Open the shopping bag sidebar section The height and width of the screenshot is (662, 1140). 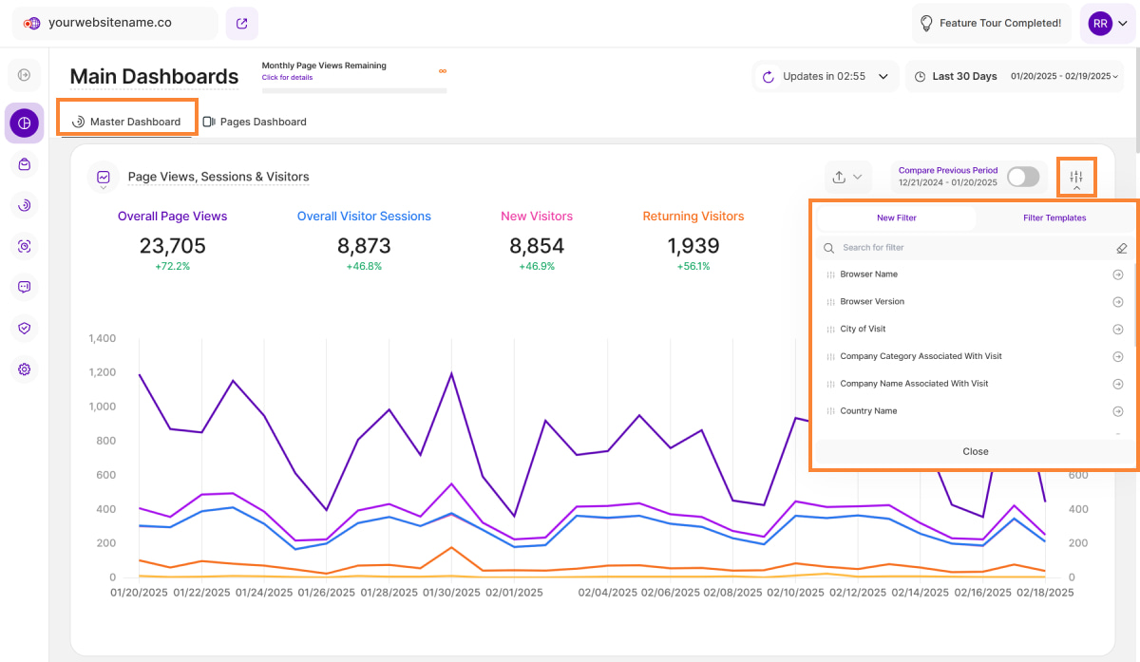click(x=25, y=164)
